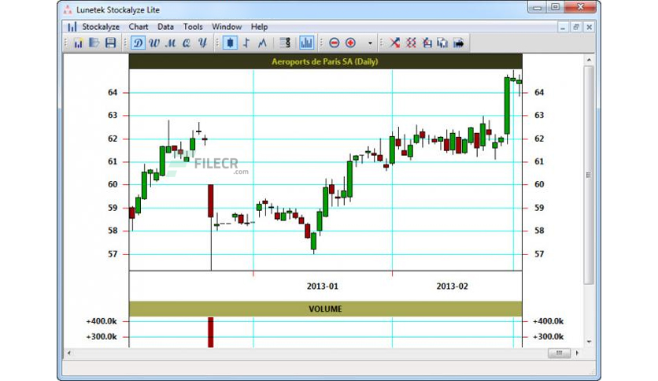Click the tall green candlestick above 64
Image resolution: width=658 pixels, height=381 pixels.
pos(507,105)
